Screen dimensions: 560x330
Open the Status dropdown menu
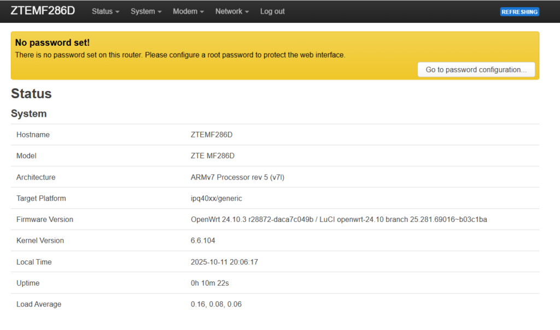point(105,11)
